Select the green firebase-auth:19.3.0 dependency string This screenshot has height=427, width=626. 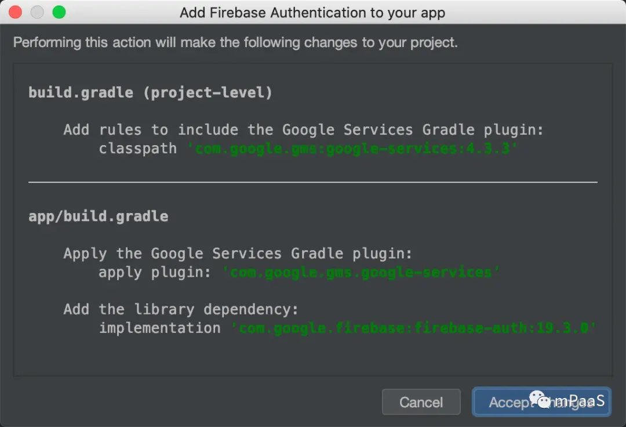coord(414,328)
